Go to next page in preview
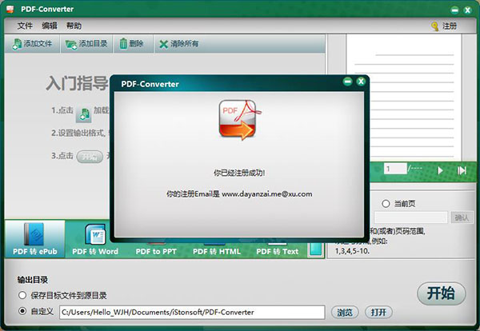Screen dimensions: 480x331 pyautogui.click(x=440, y=169)
